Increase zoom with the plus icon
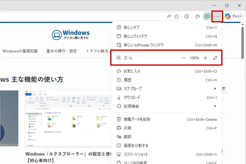Image resolution: width=246 pixels, height=164 pixels. 205,58
